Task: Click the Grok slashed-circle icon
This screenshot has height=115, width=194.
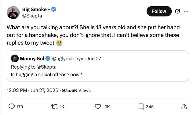Action: (177, 11)
